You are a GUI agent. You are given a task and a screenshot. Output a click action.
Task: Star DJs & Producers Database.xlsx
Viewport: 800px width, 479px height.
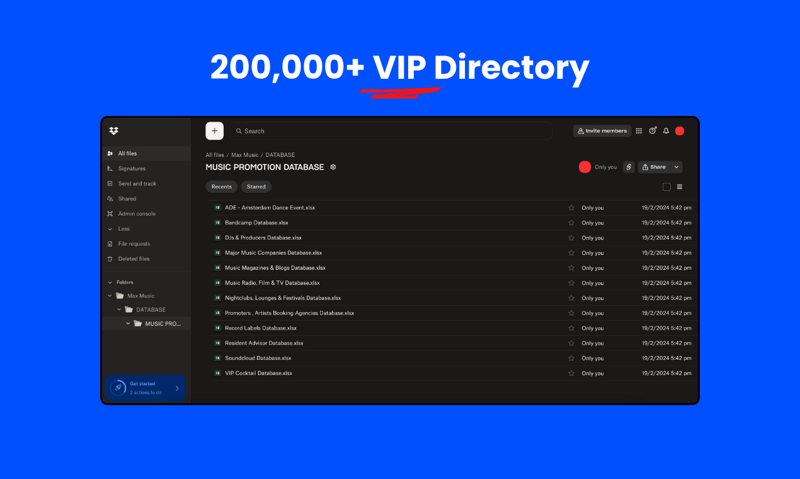(571, 238)
